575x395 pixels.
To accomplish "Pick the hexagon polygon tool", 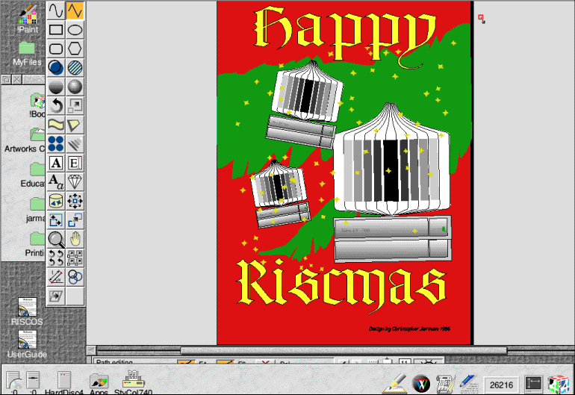I will click(x=75, y=49).
